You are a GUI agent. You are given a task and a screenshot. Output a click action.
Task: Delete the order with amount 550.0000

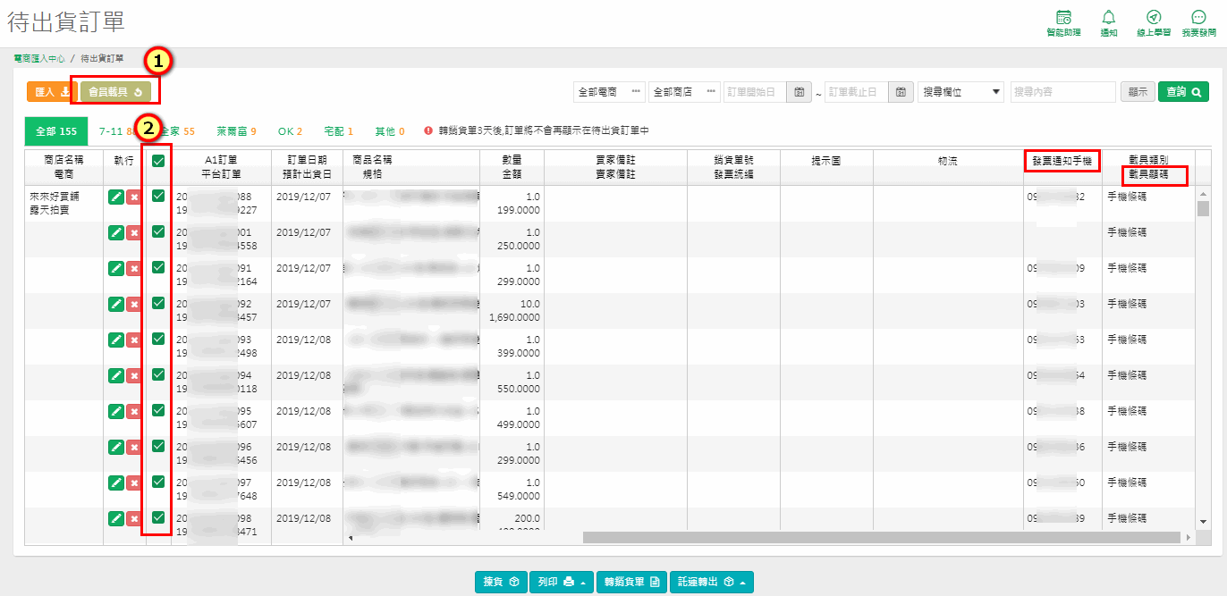click(134, 375)
